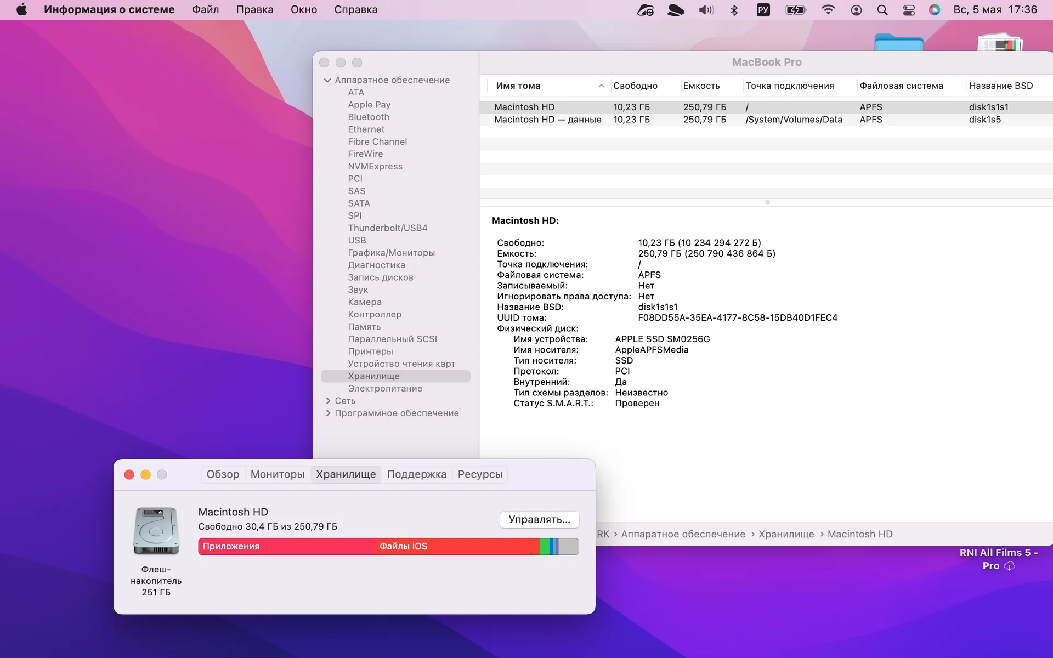Open Spotlight search magnifier
Screen dimensions: 1053x658
pyautogui.click(x=882, y=10)
